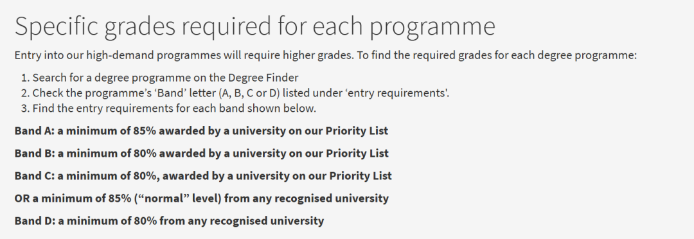Click the Band B minimum 80% line

201,154
